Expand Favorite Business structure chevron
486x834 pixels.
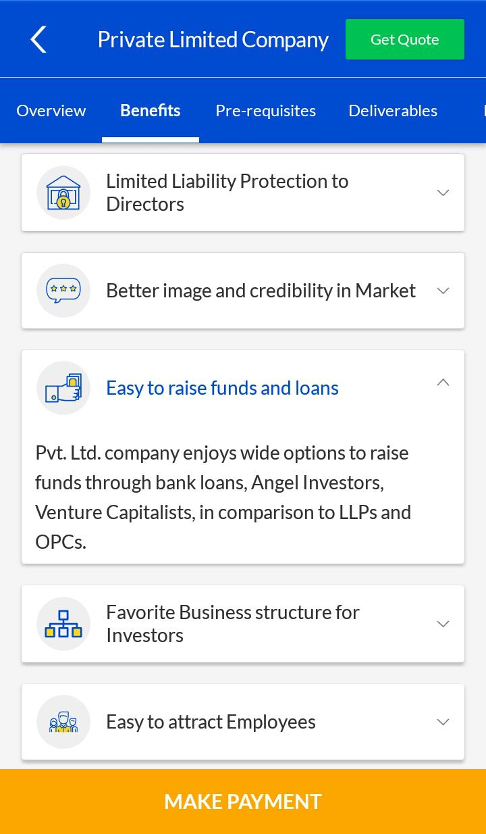pos(443,624)
